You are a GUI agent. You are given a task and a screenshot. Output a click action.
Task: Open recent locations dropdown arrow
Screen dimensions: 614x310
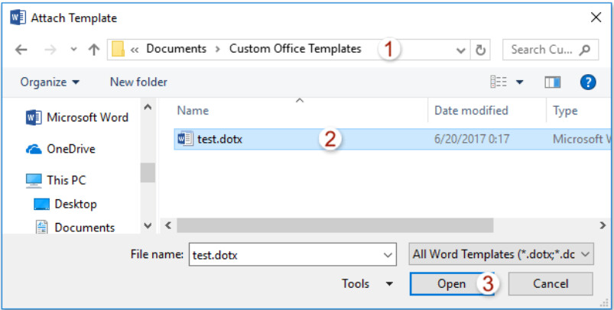[x=73, y=50]
